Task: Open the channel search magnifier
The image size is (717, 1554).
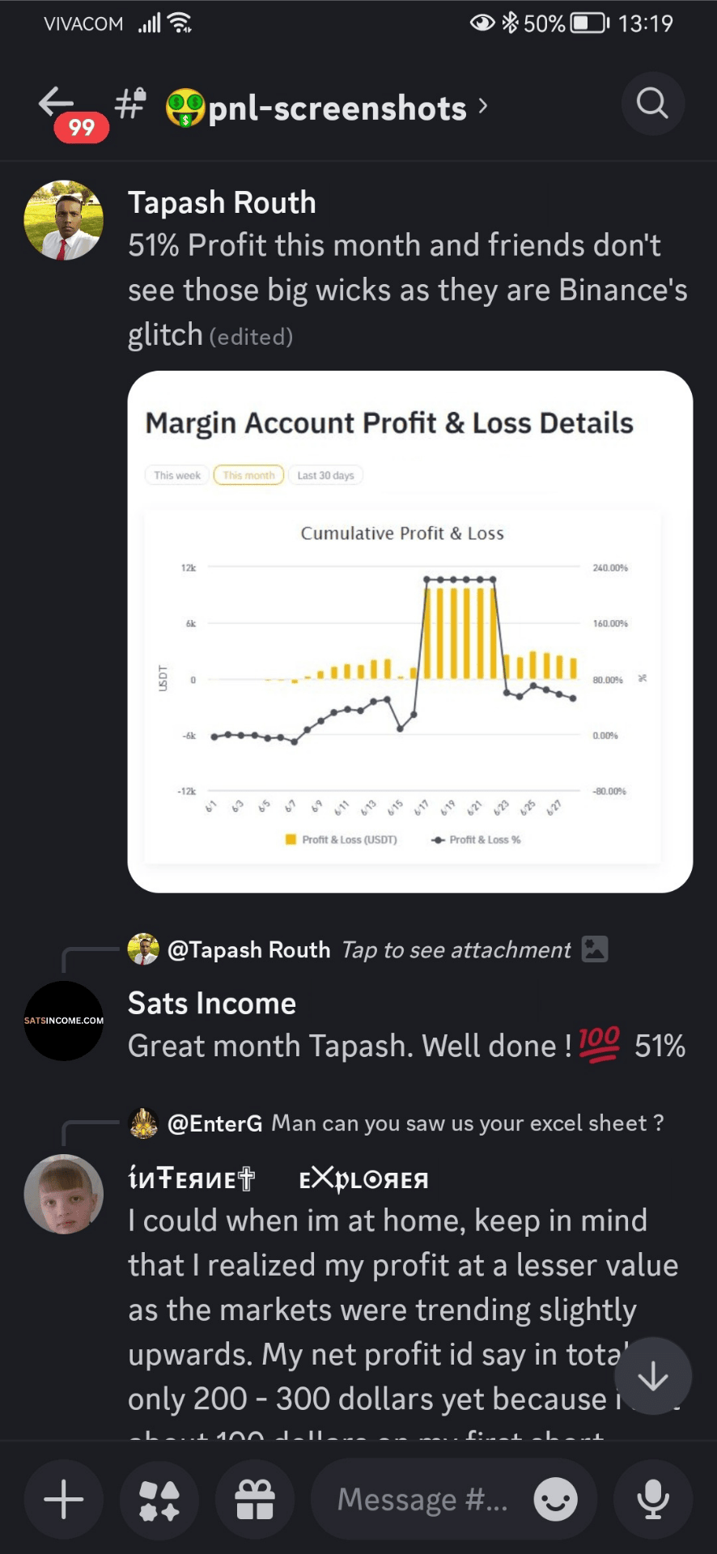Action: coord(652,104)
